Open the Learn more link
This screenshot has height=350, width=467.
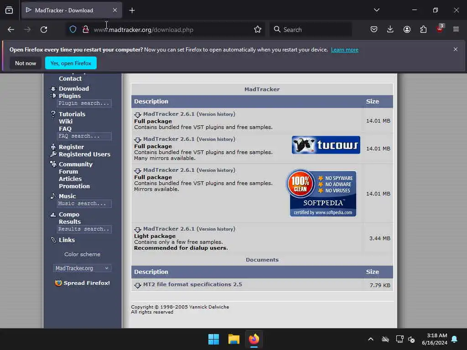345,50
